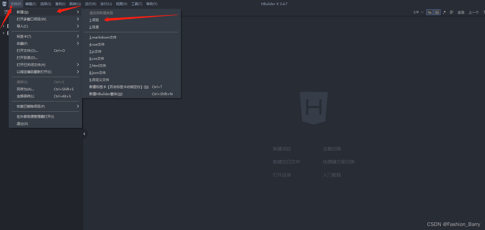Open the 运行(R) menu
This screenshot has width=485, height=230.
pyautogui.click(x=91, y=4)
